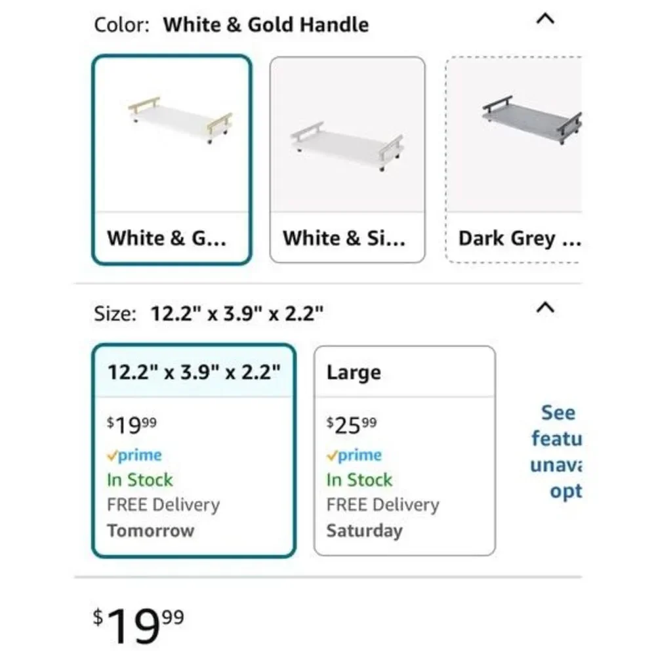Choose the 12.2" x 3.9" x 2.2" size option
Image resolution: width=656 pixels, height=656 pixels.
pos(194,451)
